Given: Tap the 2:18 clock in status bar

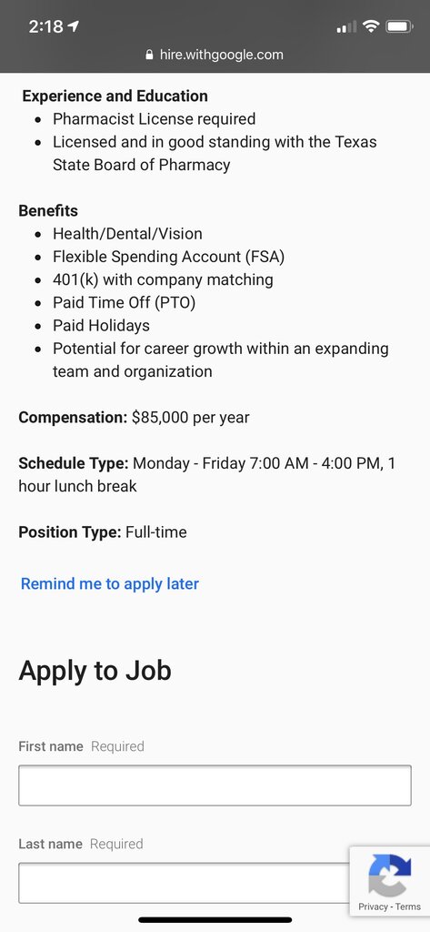Looking at the screenshot, I should (45, 26).
